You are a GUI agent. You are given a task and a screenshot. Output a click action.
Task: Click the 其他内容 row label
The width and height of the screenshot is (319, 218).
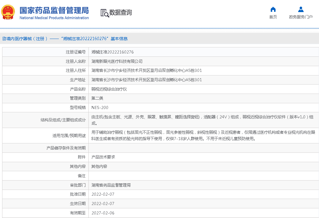pos(78,166)
